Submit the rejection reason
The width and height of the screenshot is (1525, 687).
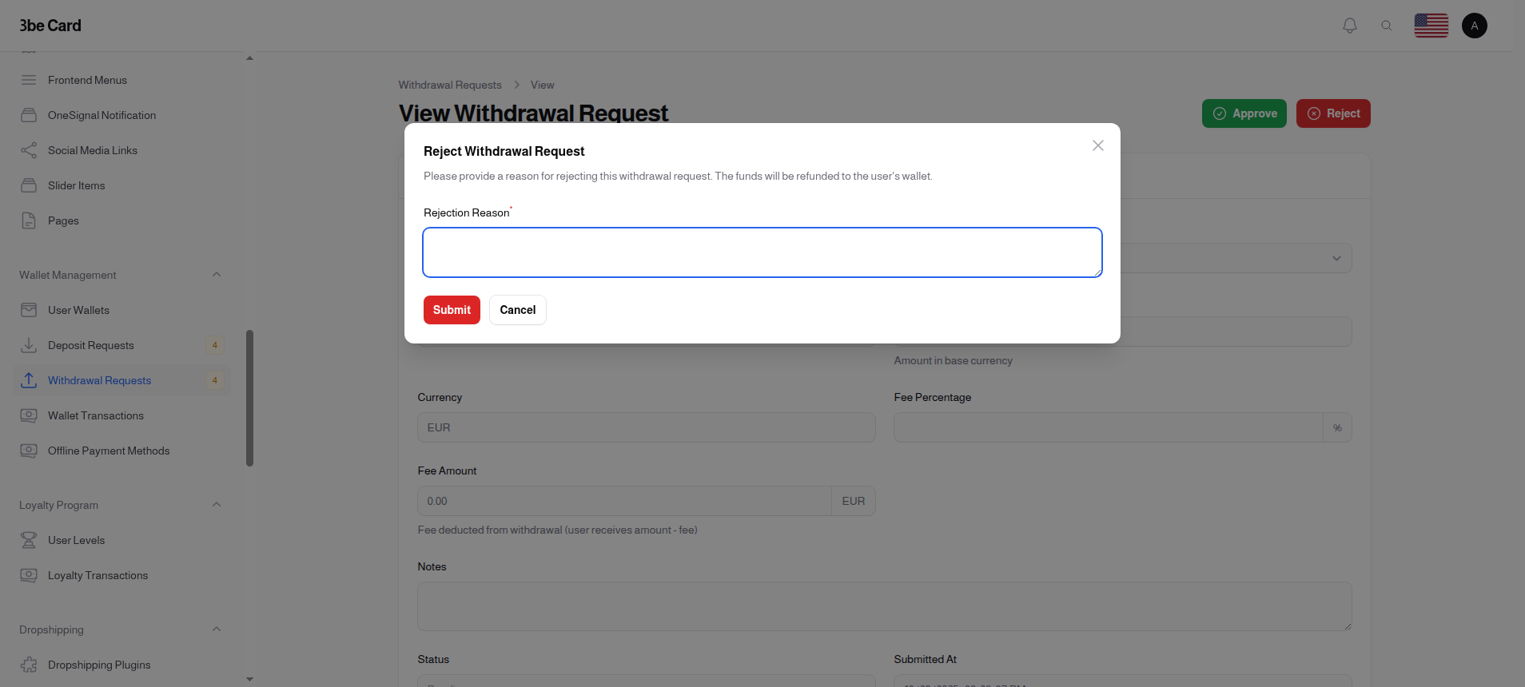(452, 310)
